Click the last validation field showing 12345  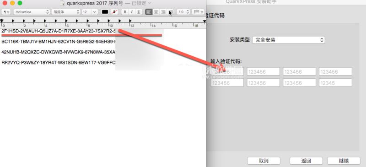[x=335, y=83]
